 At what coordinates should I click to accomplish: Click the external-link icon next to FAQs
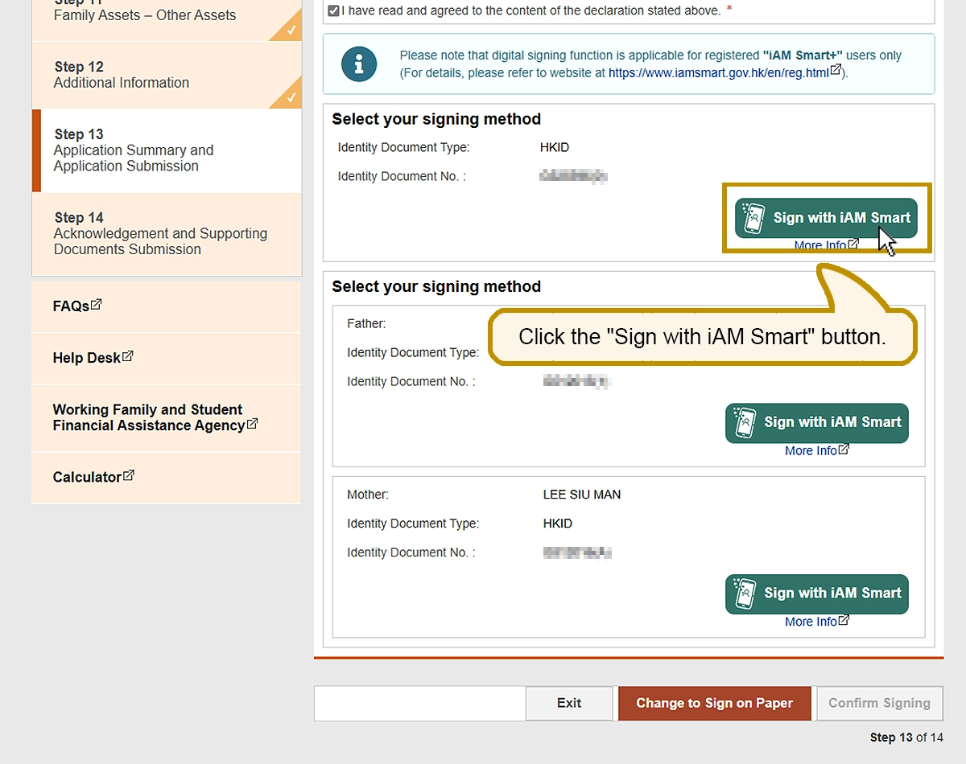[x=97, y=305]
